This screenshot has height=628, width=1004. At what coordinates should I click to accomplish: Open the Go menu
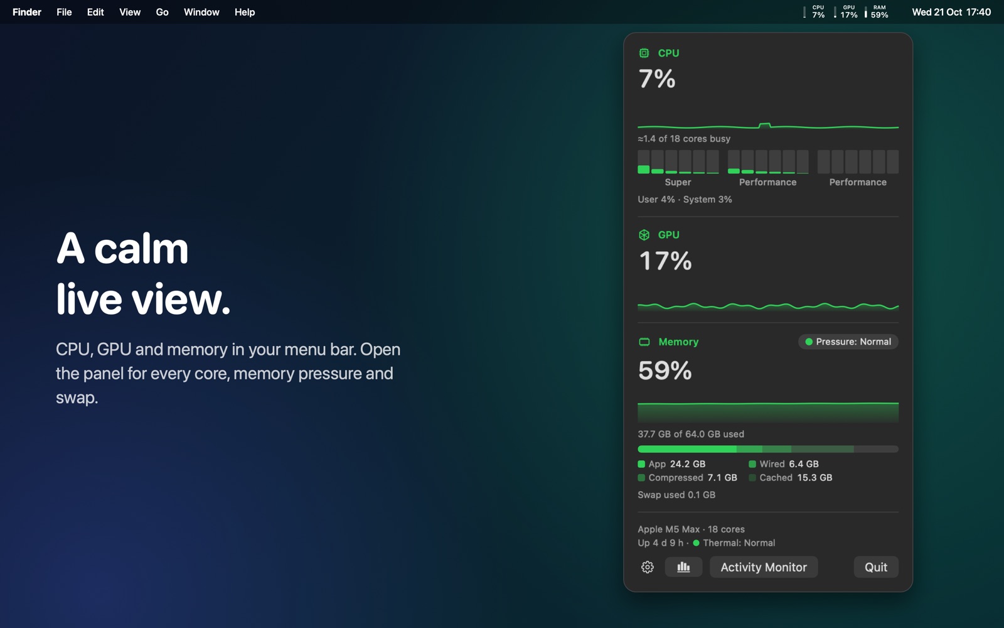[162, 12]
